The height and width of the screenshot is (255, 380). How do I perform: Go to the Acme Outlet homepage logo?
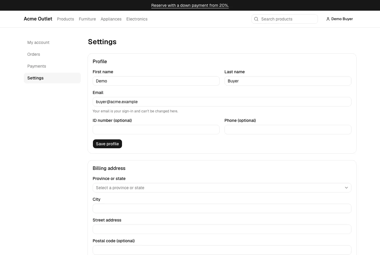(38, 19)
